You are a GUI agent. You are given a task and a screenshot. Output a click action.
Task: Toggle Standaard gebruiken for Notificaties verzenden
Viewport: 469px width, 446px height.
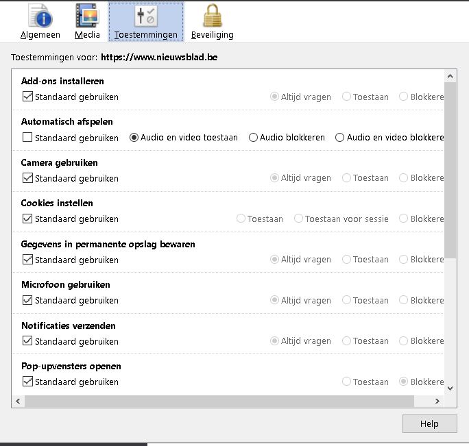(28, 341)
